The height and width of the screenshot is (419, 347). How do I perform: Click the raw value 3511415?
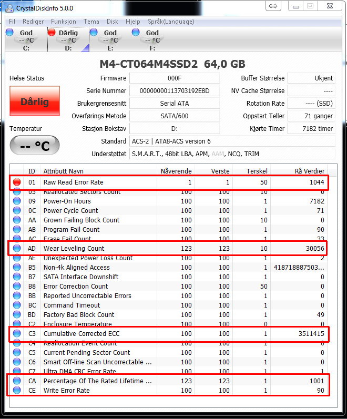tap(311, 333)
